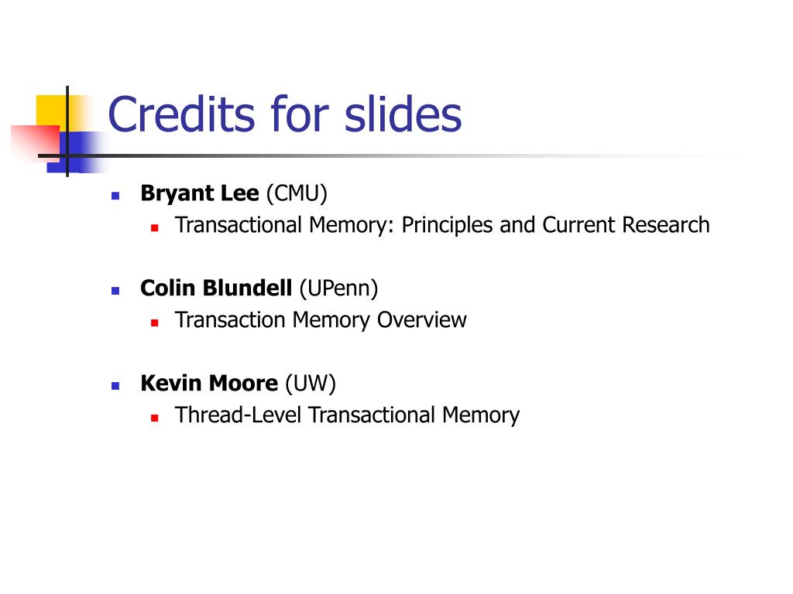Click the yellow square in the title decoration
Viewport: 793px width, 594px height.
click(x=50, y=110)
